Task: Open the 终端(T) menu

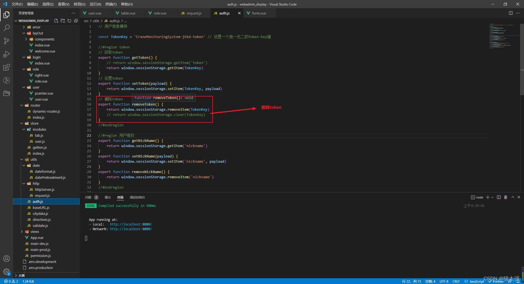Action: click(111, 4)
